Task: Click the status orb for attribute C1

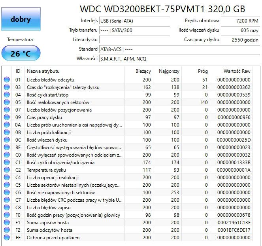Action: tap(7, 162)
